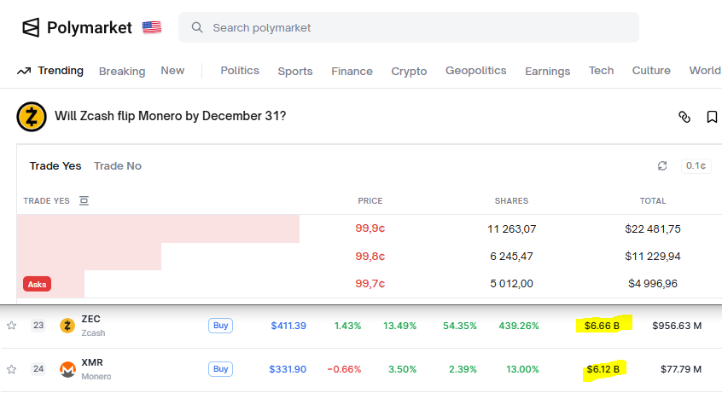Image resolution: width=722 pixels, height=393 pixels.
Task: Select the Trade No tab
Action: [118, 165]
